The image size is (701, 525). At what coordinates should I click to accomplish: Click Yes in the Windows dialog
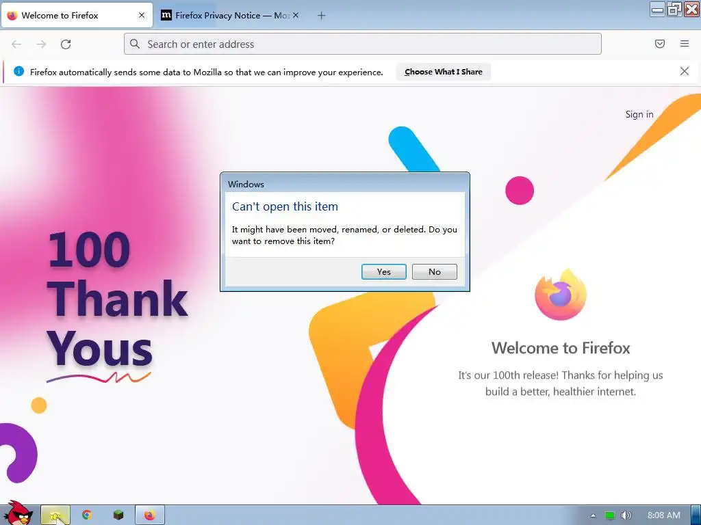click(383, 271)
